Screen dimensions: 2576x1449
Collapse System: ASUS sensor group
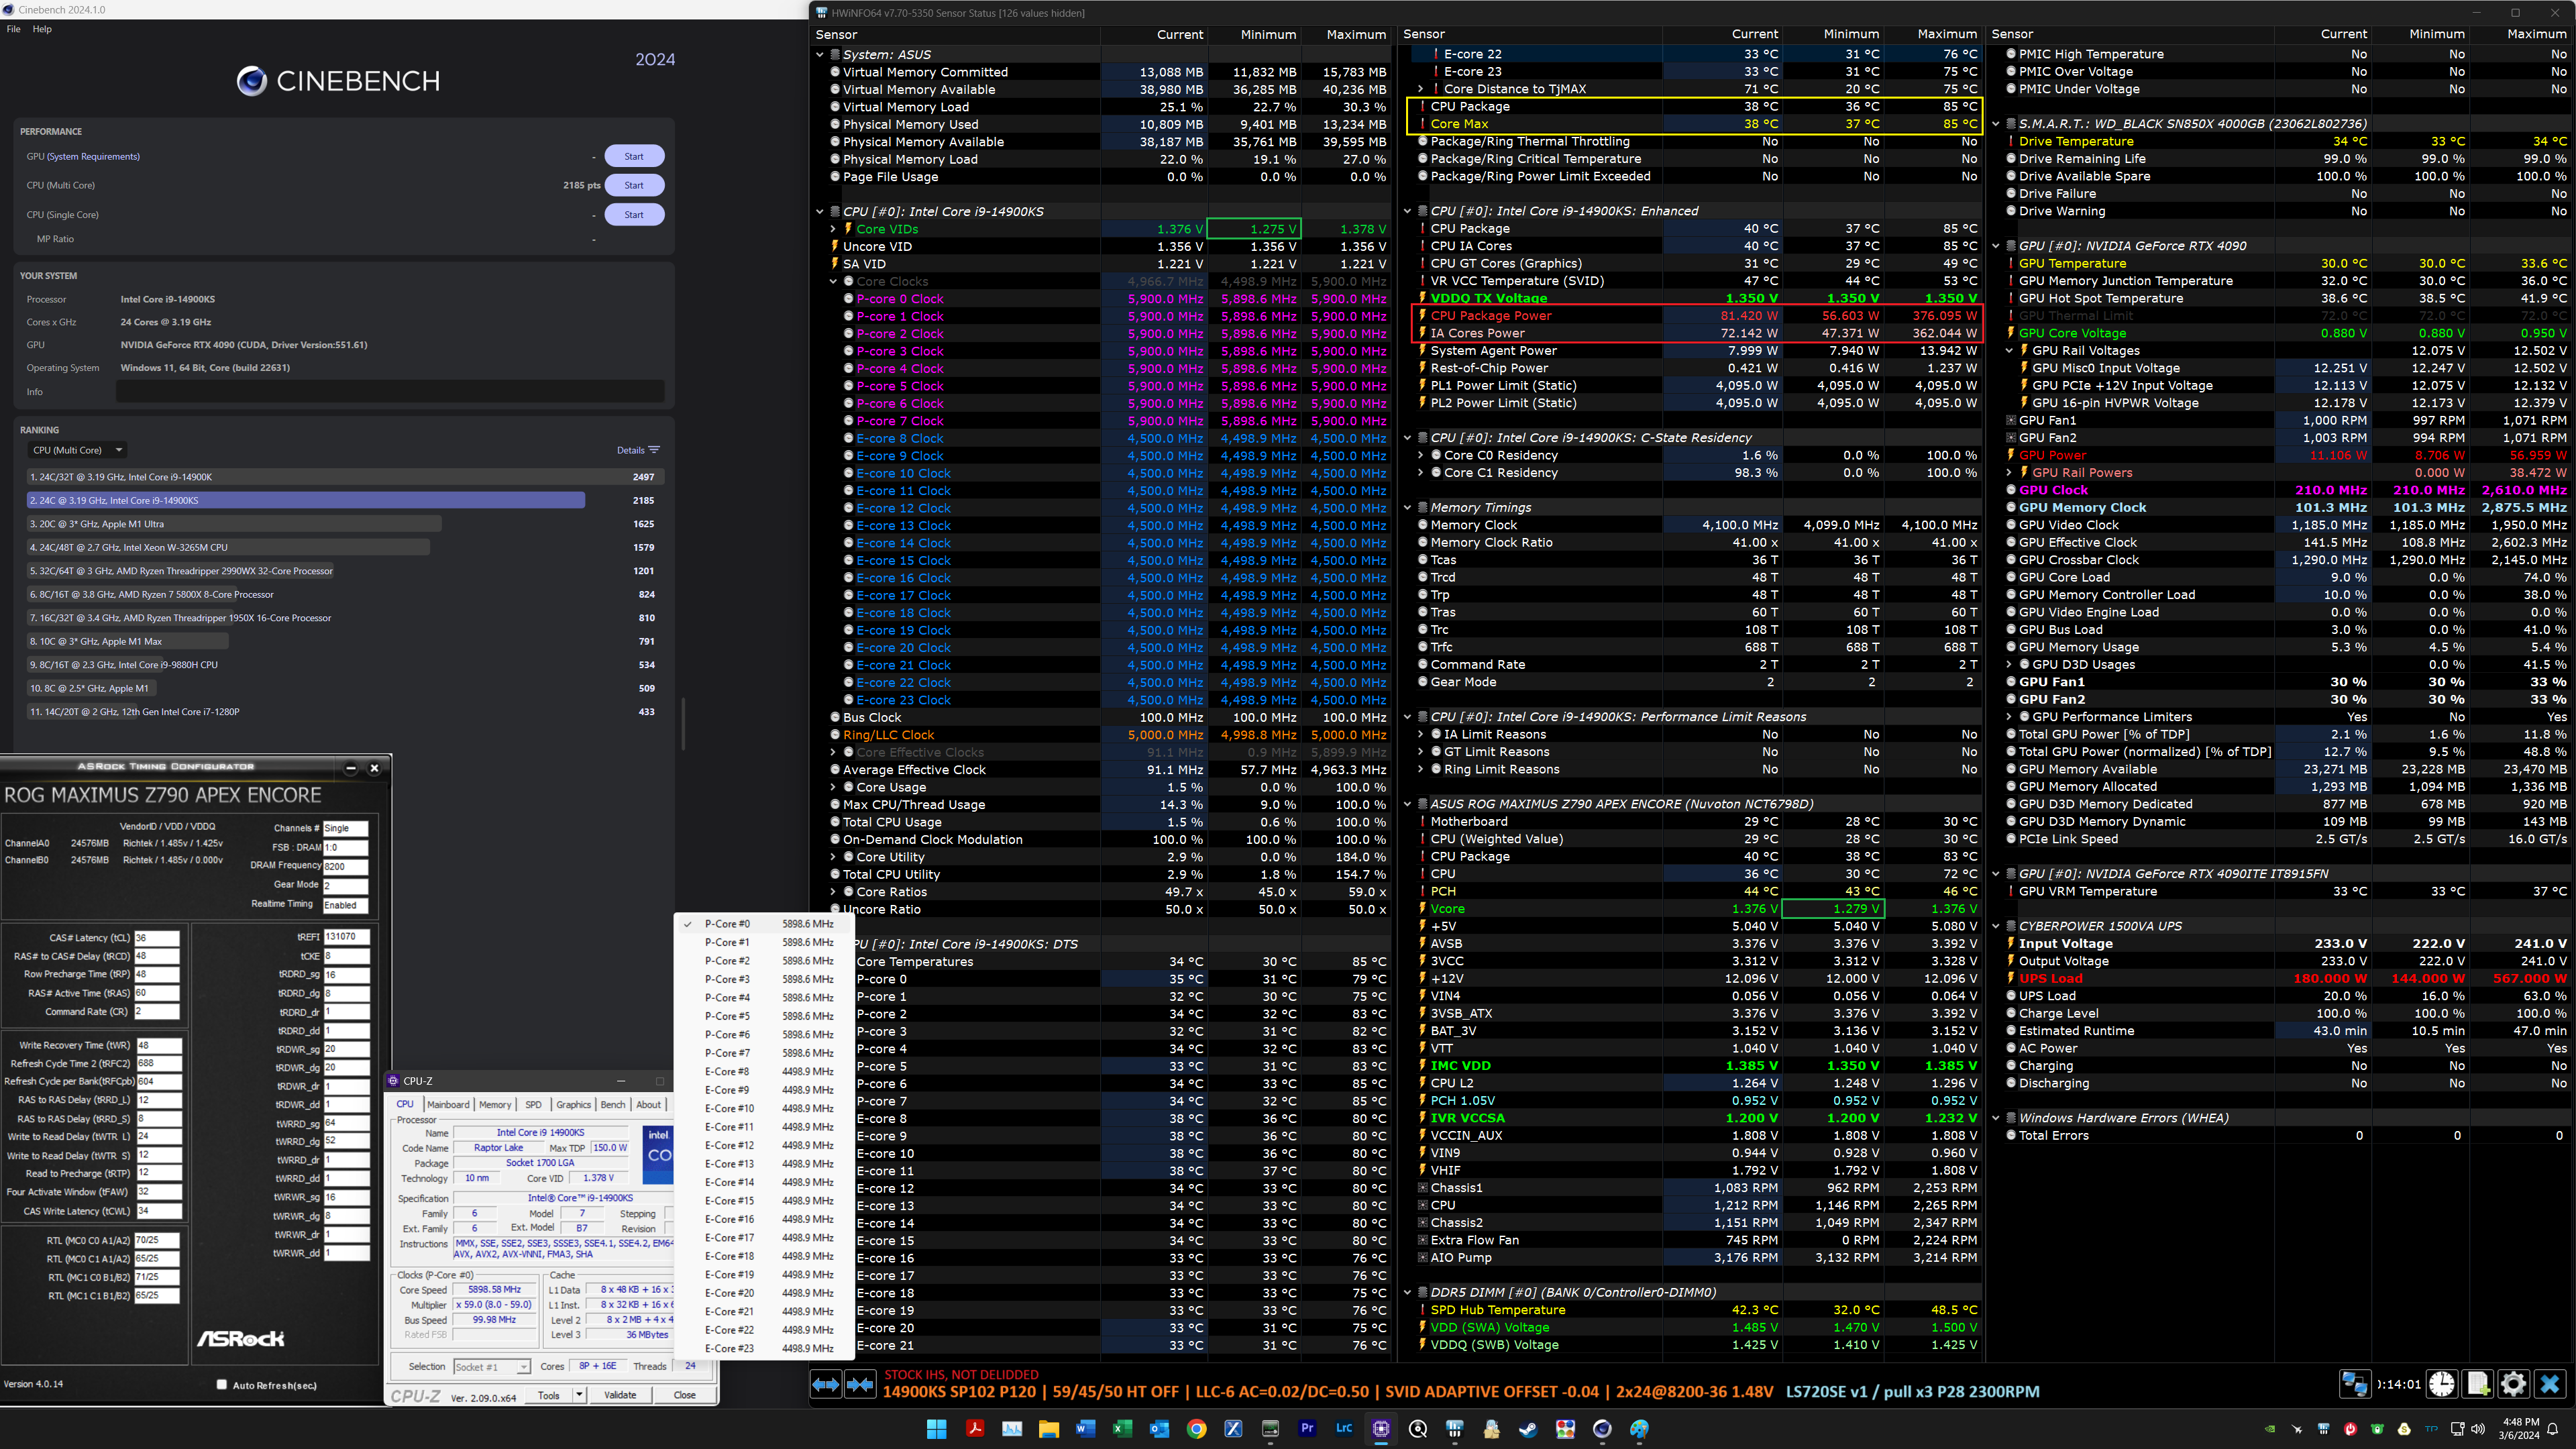(x=820, y=55)
